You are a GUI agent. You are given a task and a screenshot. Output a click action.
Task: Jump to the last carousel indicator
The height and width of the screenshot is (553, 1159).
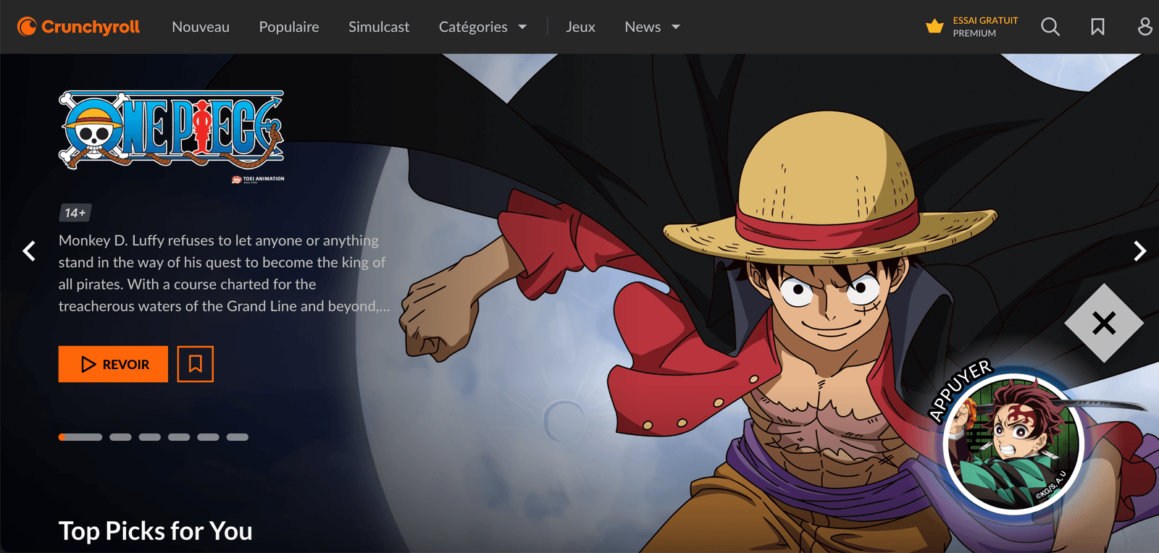click(x=237, y=437)
